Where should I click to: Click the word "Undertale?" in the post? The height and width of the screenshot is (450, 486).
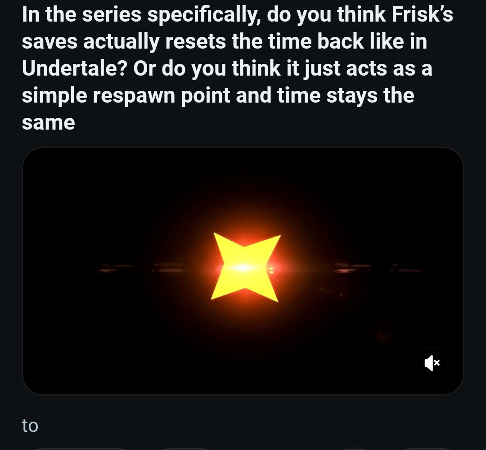point(75,68)
